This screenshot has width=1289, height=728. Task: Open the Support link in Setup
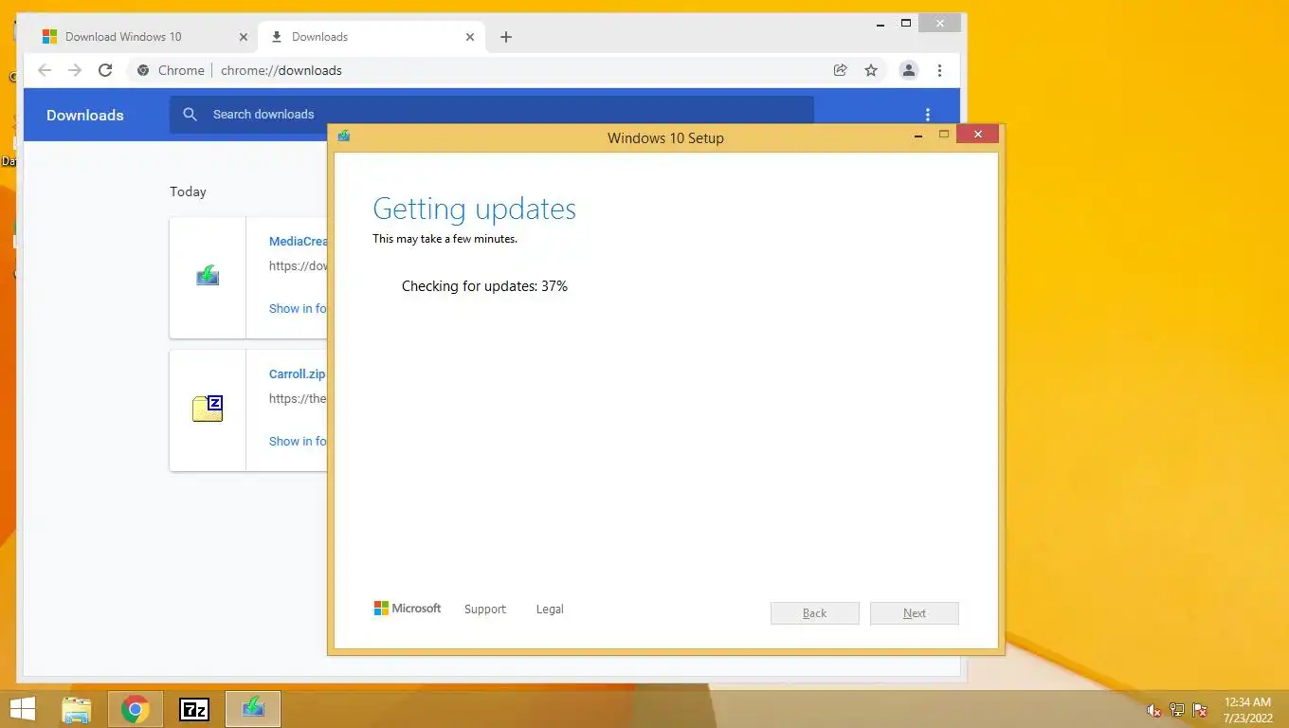tap(485, 610)
